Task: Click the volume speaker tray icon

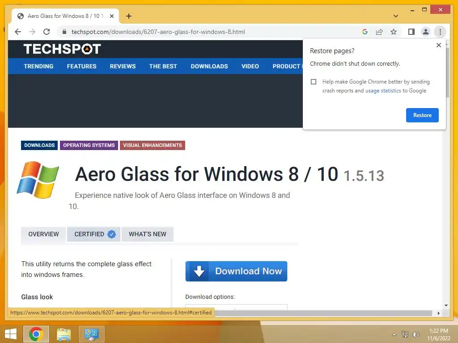Action: point(416,334)
